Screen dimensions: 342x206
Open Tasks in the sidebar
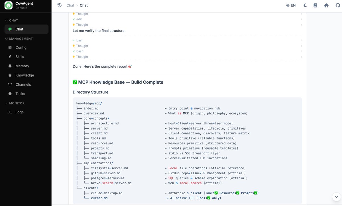pos(27,94)
